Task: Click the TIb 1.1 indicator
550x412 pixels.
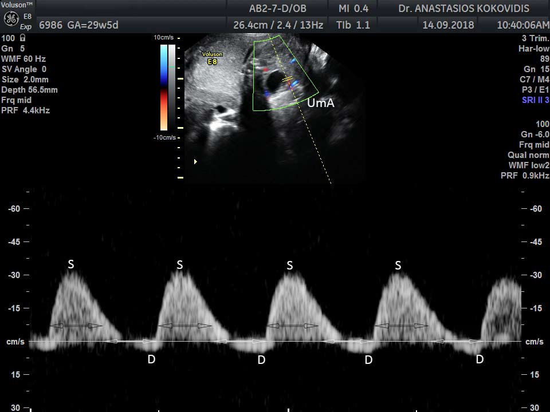Action: click(353, 25)
